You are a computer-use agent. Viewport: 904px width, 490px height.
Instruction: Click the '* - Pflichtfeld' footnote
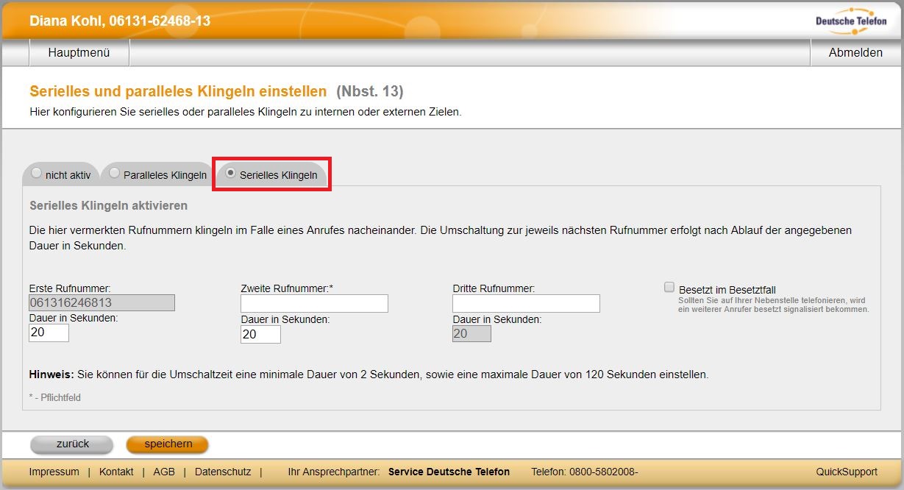54,397
